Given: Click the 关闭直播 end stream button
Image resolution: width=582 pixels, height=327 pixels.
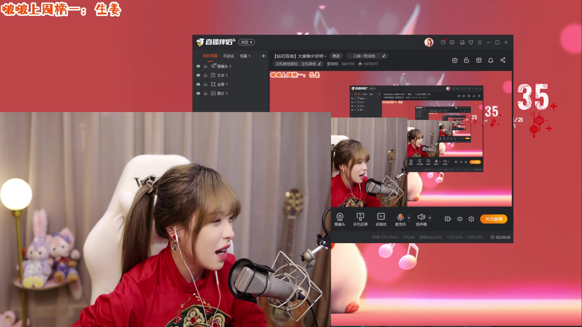Looking at the screenshot, I should (x=493, y=219).
